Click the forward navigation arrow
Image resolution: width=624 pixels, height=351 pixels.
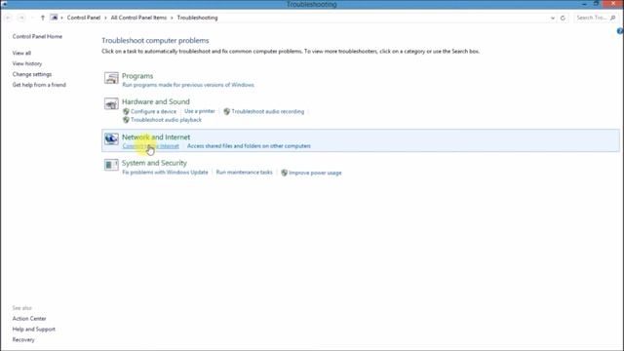point(21,18)
